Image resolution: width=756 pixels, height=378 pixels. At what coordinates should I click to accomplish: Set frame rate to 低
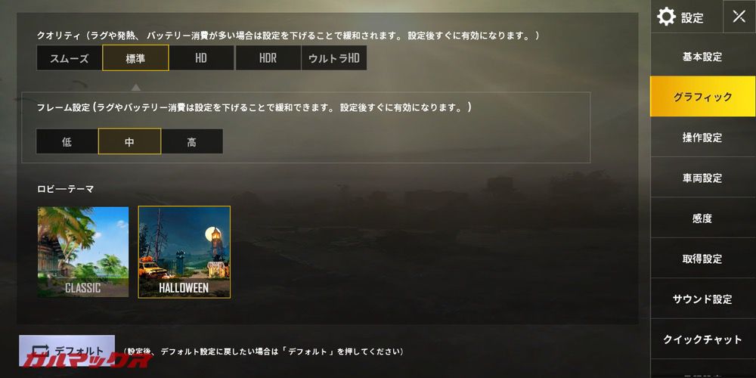[x=67, y=141]
